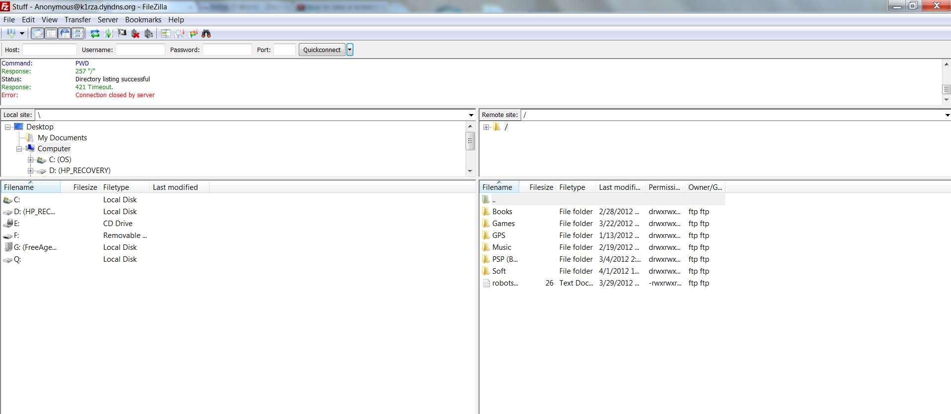Toggle the message log display
Screen dimensions: 951x414
[38, 33]
